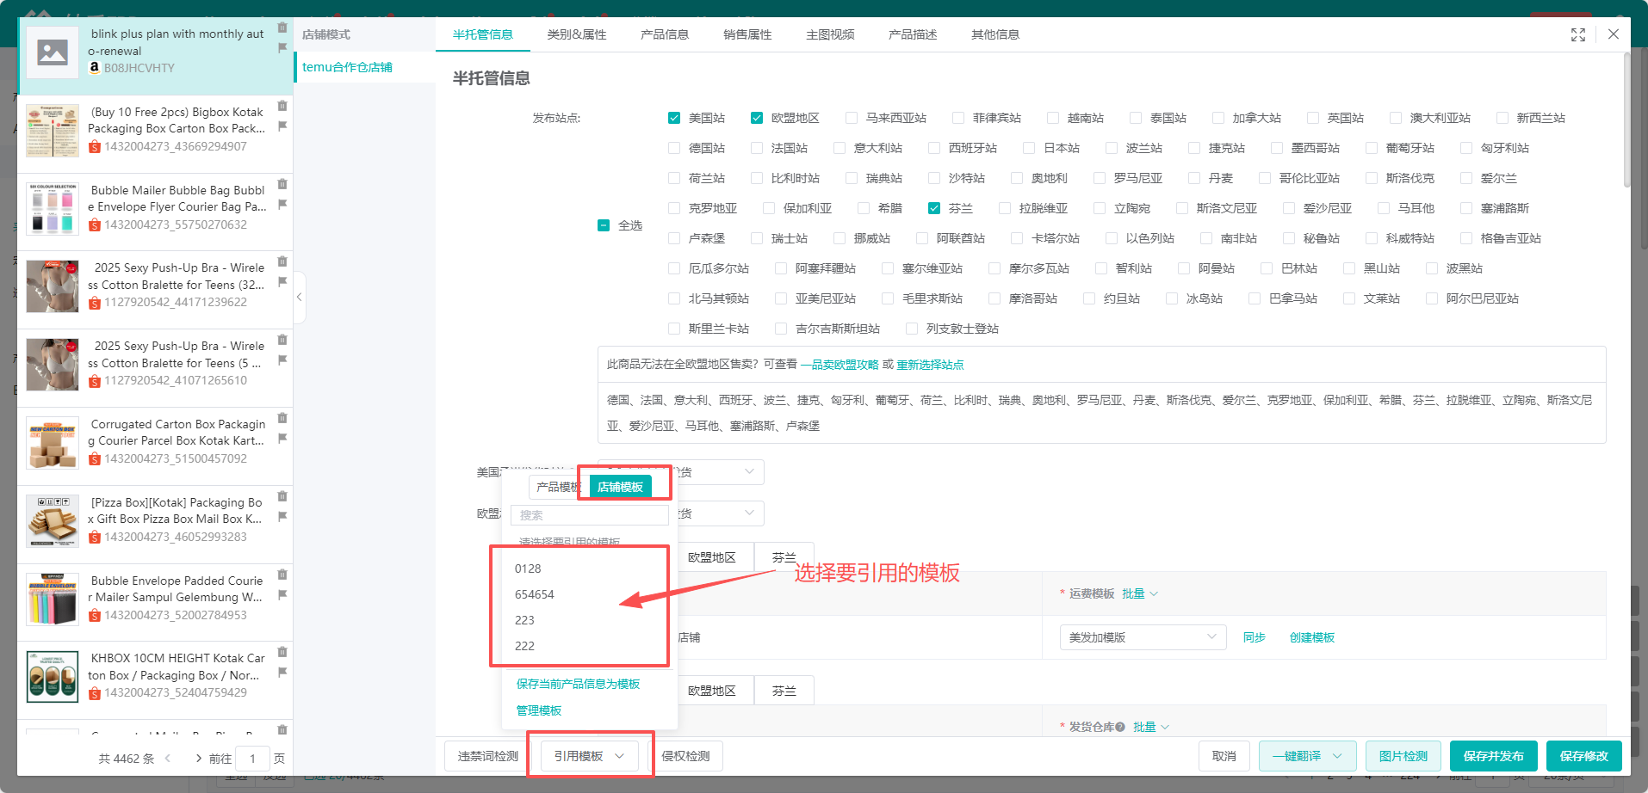Open the 产品描述 tab
The width and height of the screenshot is (1648, 793).
click(x=913, y=34)
